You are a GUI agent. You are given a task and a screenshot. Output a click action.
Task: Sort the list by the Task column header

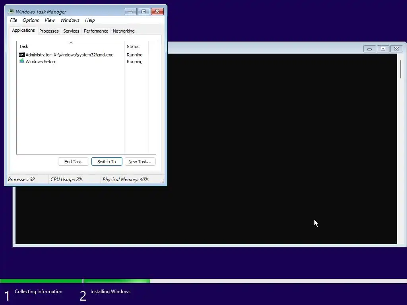[70, 46]
